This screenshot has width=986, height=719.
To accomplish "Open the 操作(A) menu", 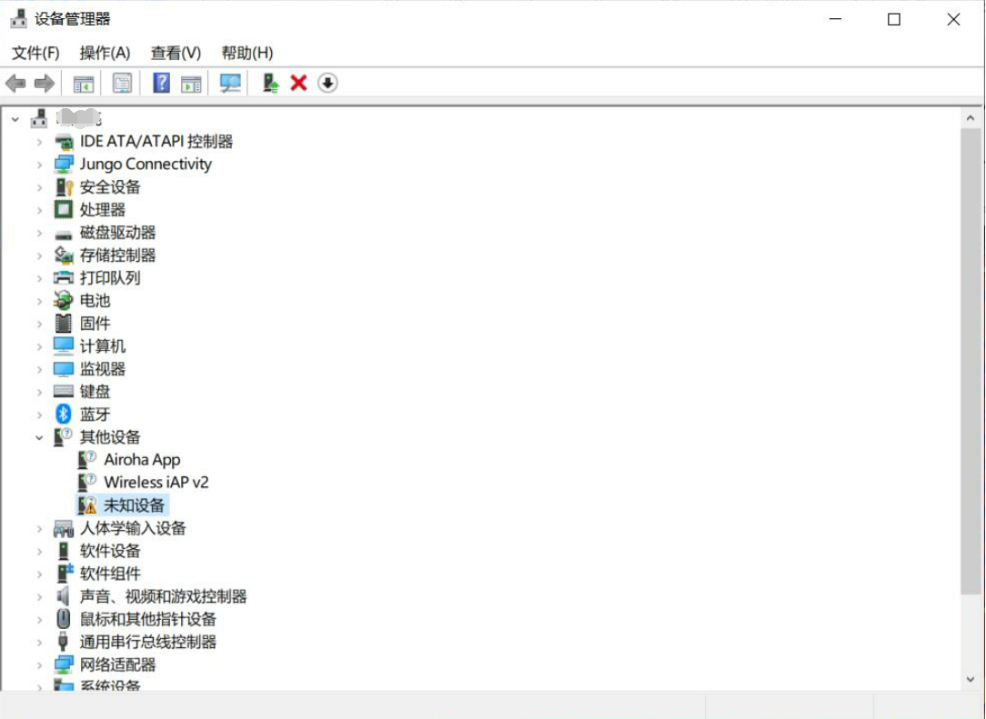I will [105, 53].
